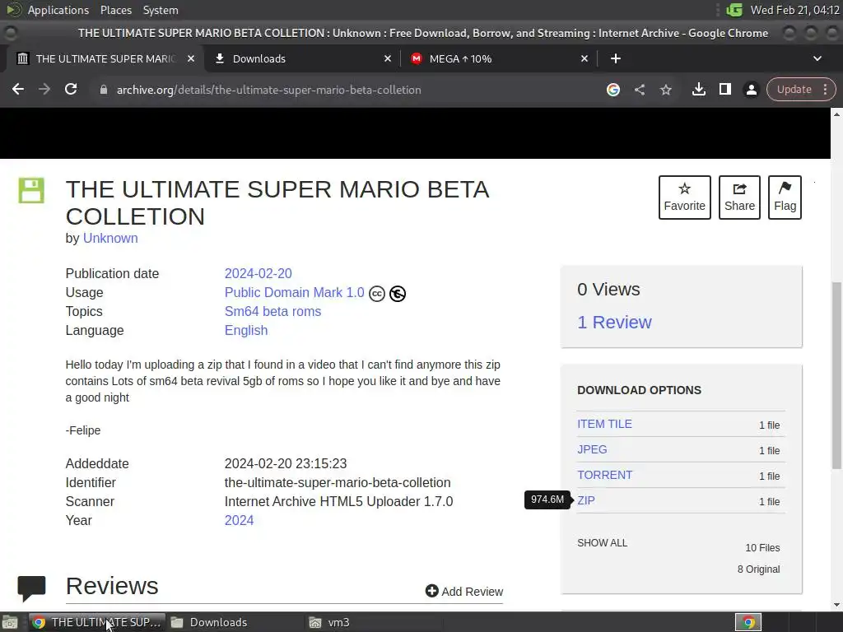Download the ZIP option
Screen dimensions: 843x632
click(x=585, y=500)
